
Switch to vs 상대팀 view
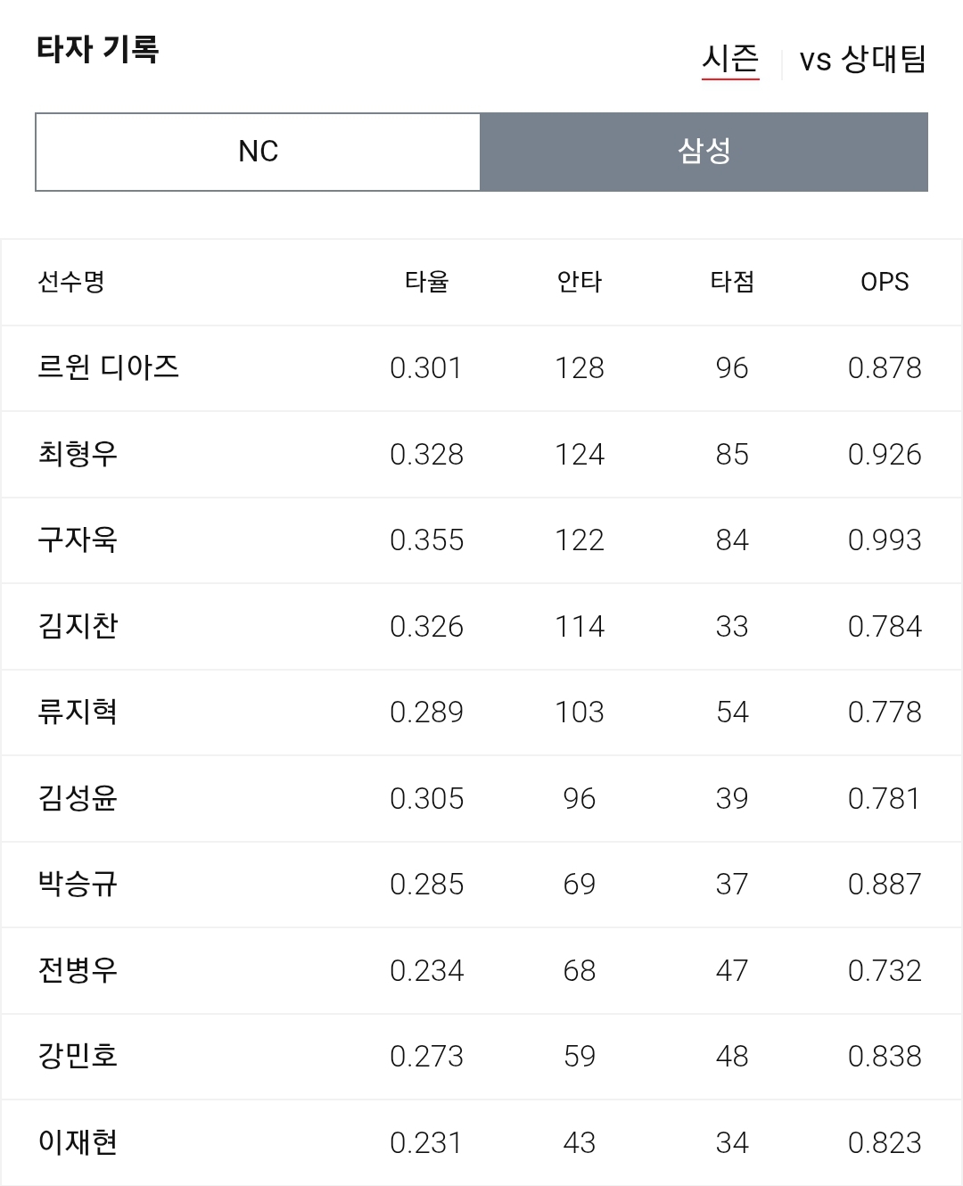[x=862, y=60]
